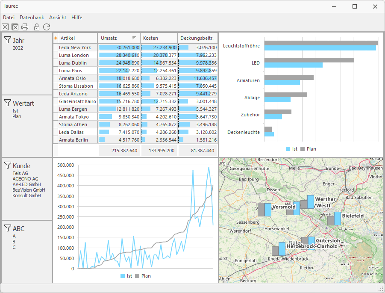Click the printer icon in toolbar
The image size is (385, 293).
(x=25, y=27)
